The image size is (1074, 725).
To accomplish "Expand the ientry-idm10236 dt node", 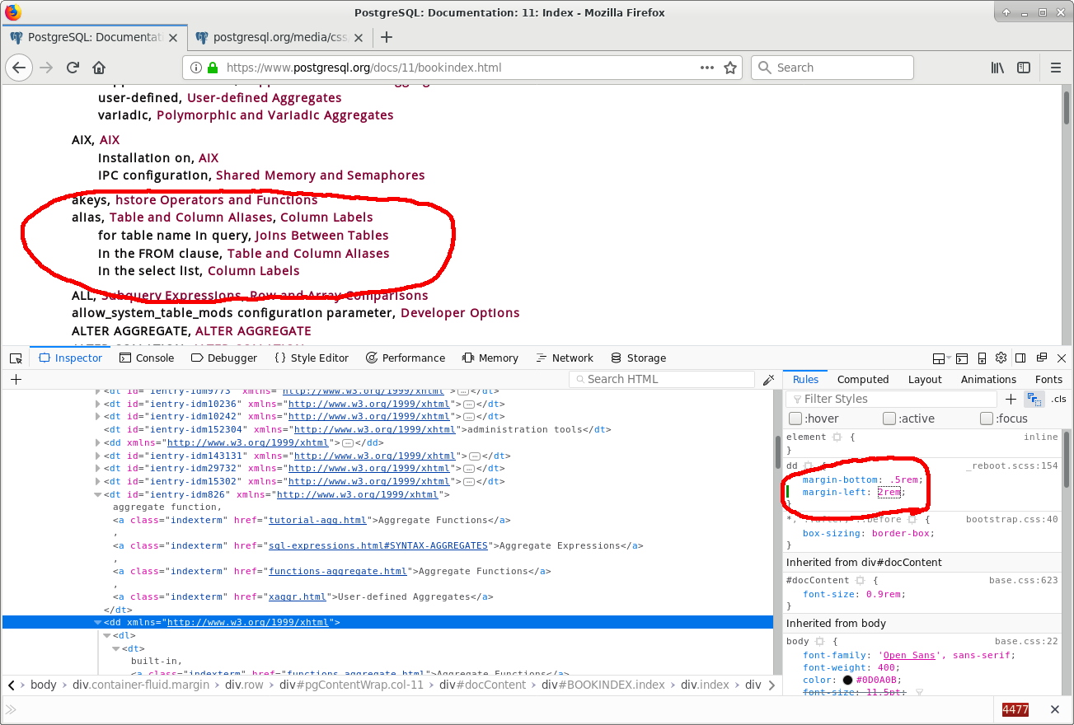I will pyautogui.click(x=98, y=405).
